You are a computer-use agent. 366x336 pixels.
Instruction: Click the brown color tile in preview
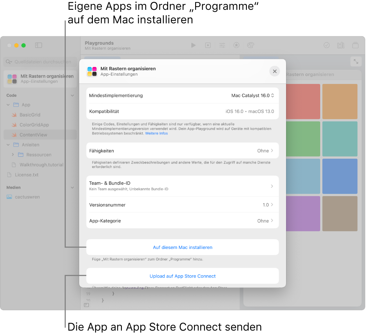tap(340, 214)
